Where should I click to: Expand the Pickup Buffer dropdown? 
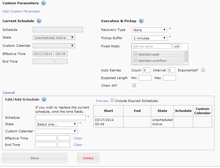pos(149,38)
